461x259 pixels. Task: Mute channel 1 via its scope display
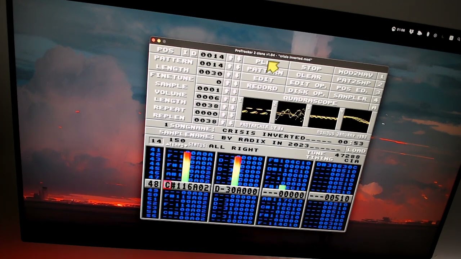(x=256, y=110)
